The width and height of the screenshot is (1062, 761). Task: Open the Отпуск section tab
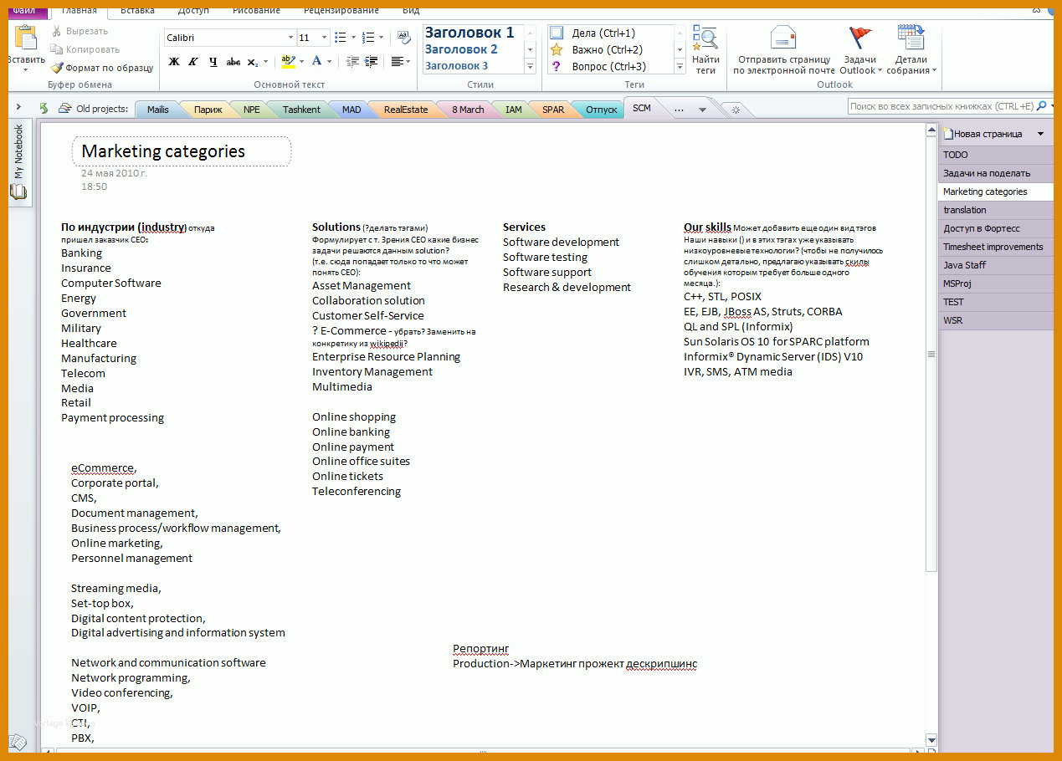601,110
